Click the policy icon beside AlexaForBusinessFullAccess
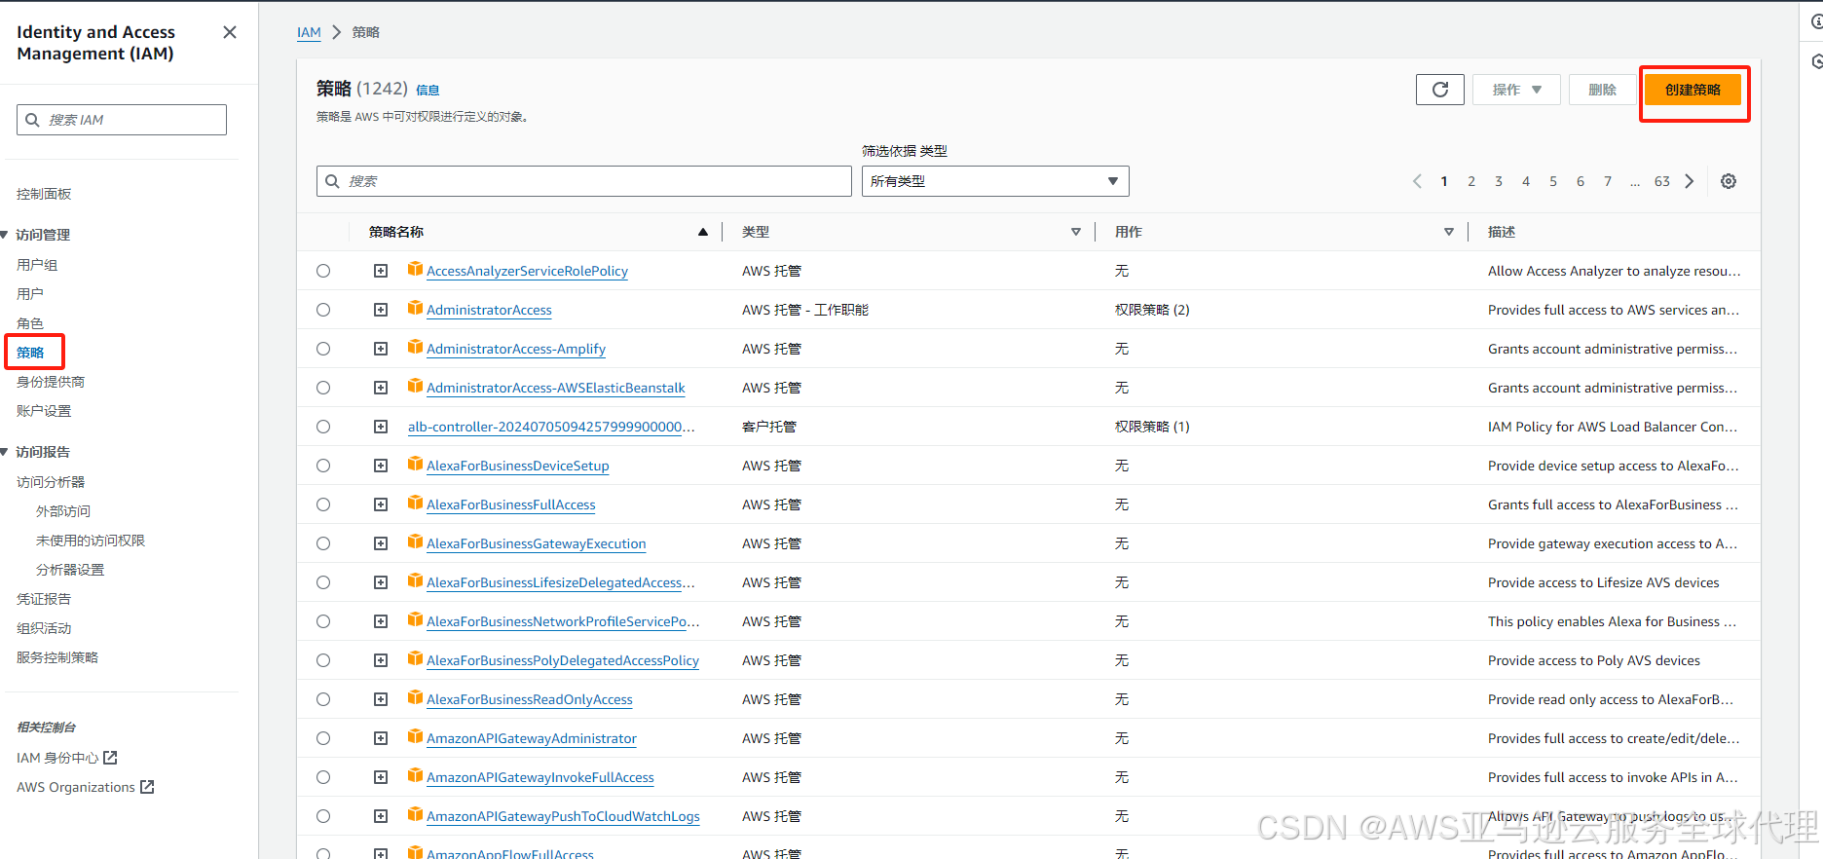 click(415, 504)
